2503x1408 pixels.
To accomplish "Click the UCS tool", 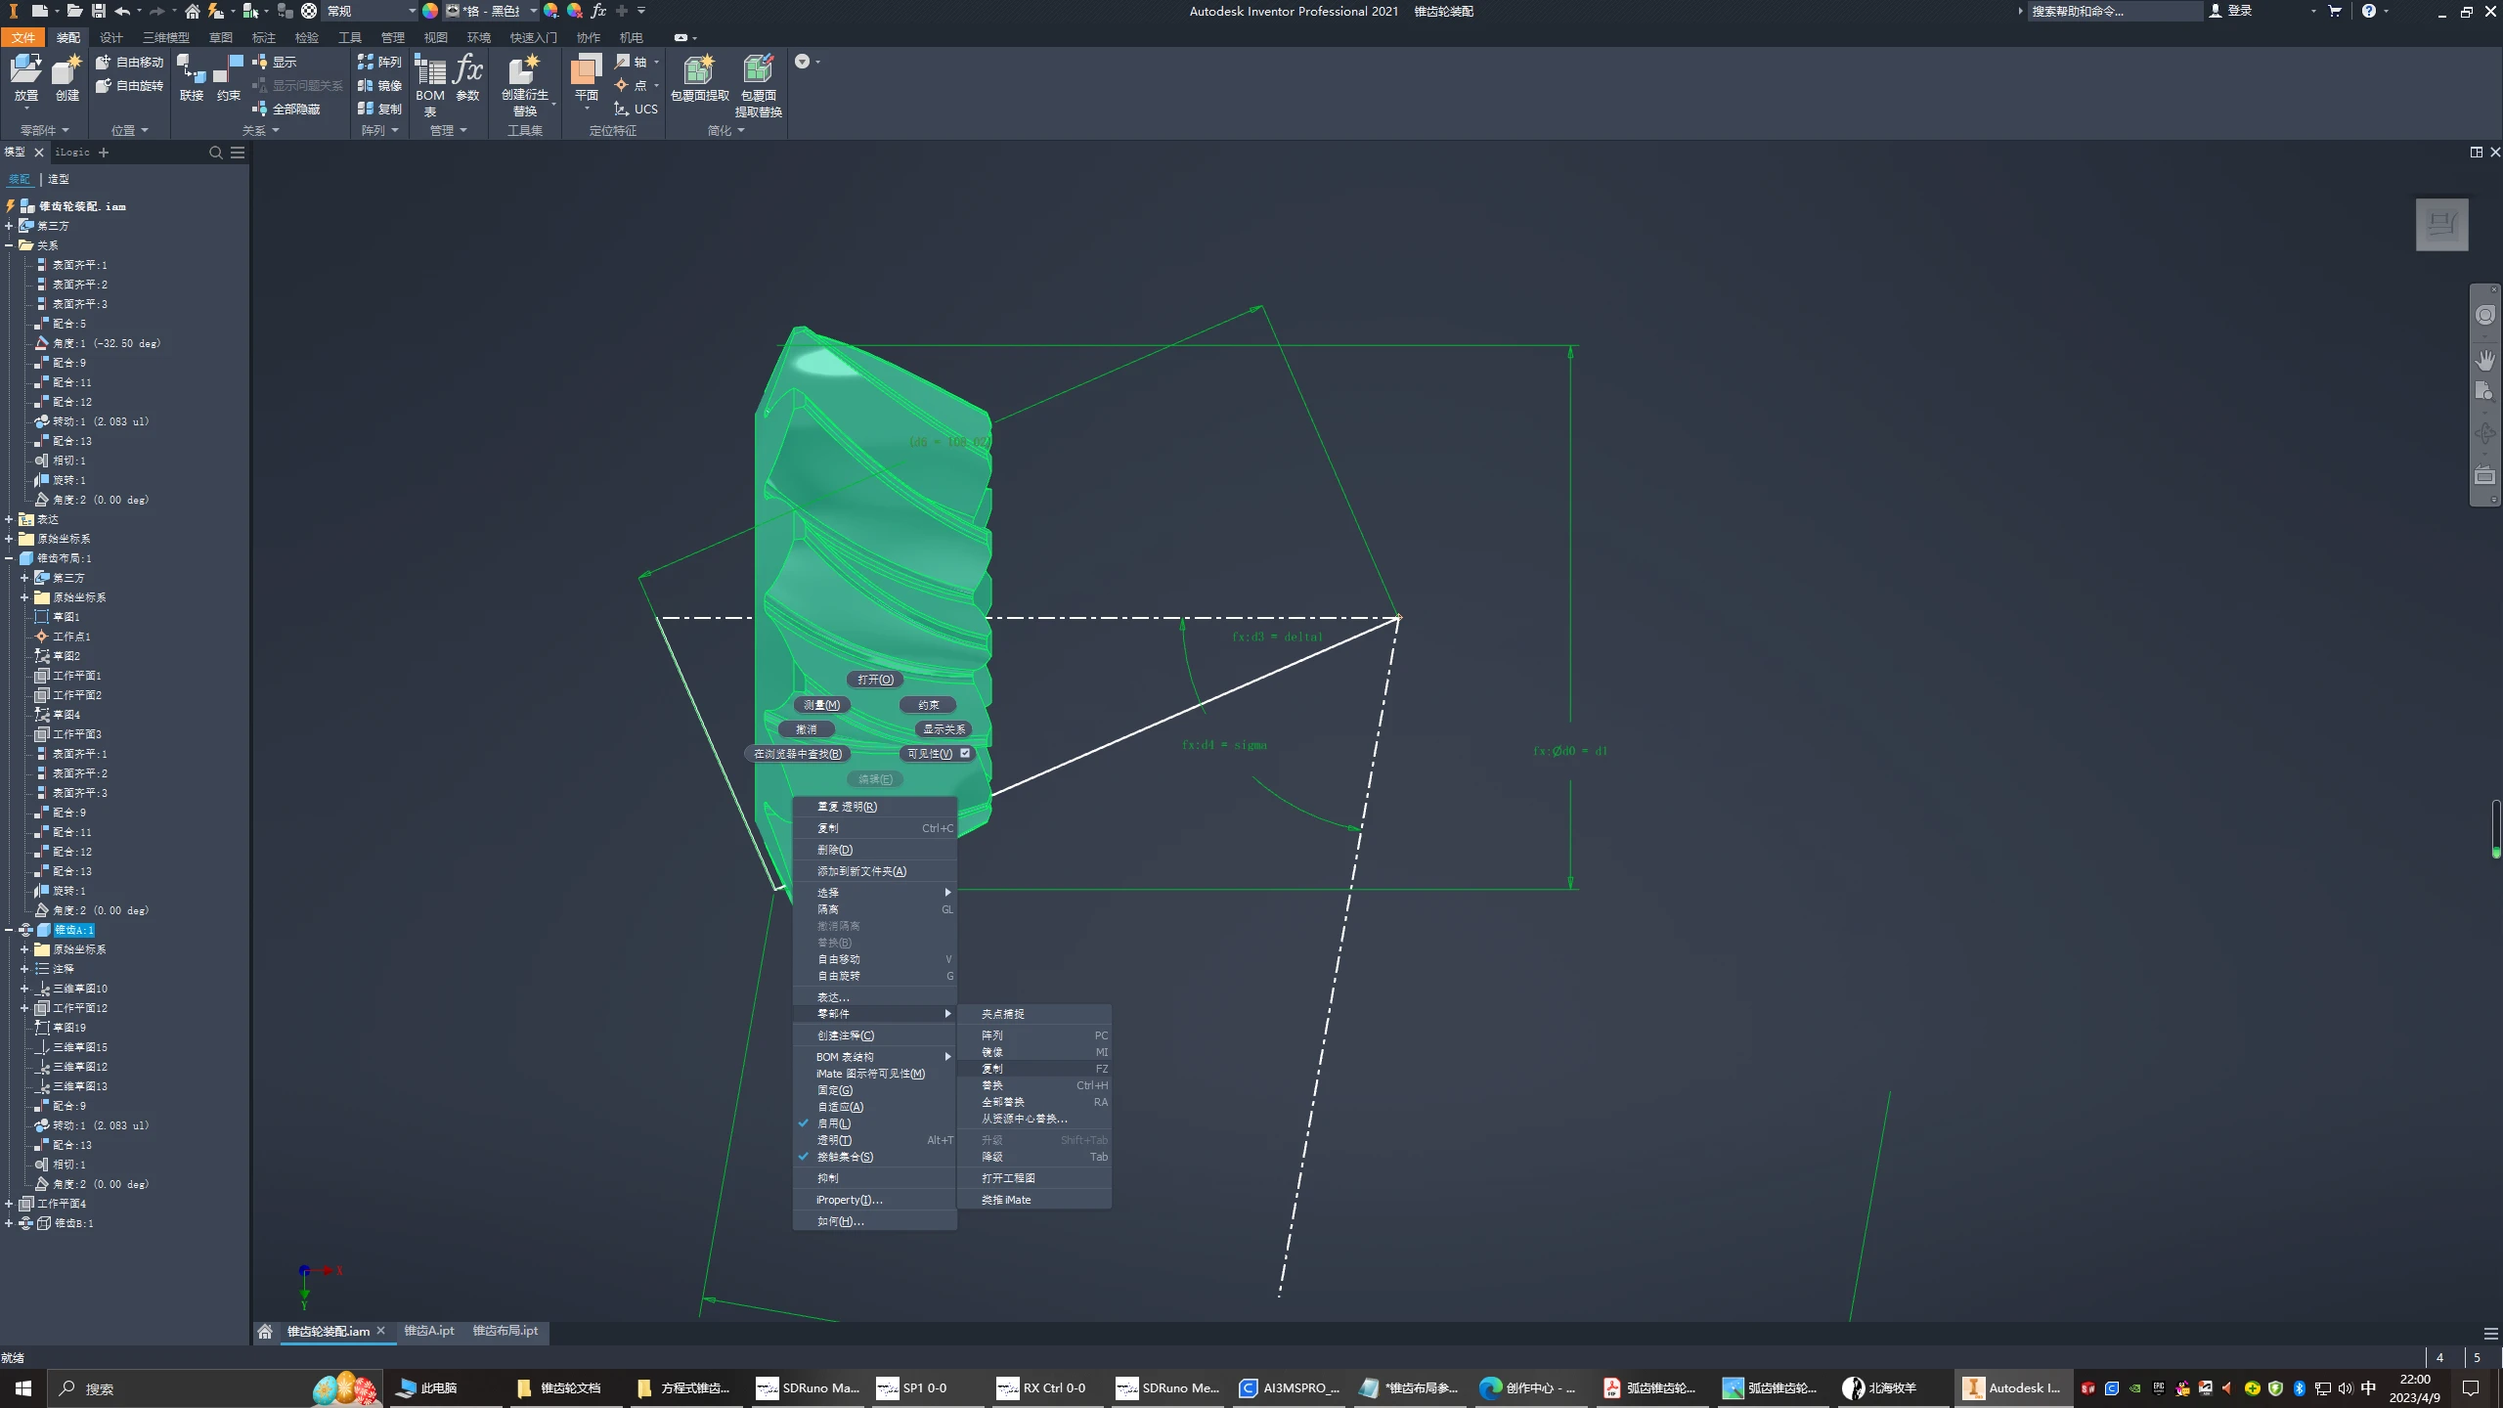I will coord(636,109).
